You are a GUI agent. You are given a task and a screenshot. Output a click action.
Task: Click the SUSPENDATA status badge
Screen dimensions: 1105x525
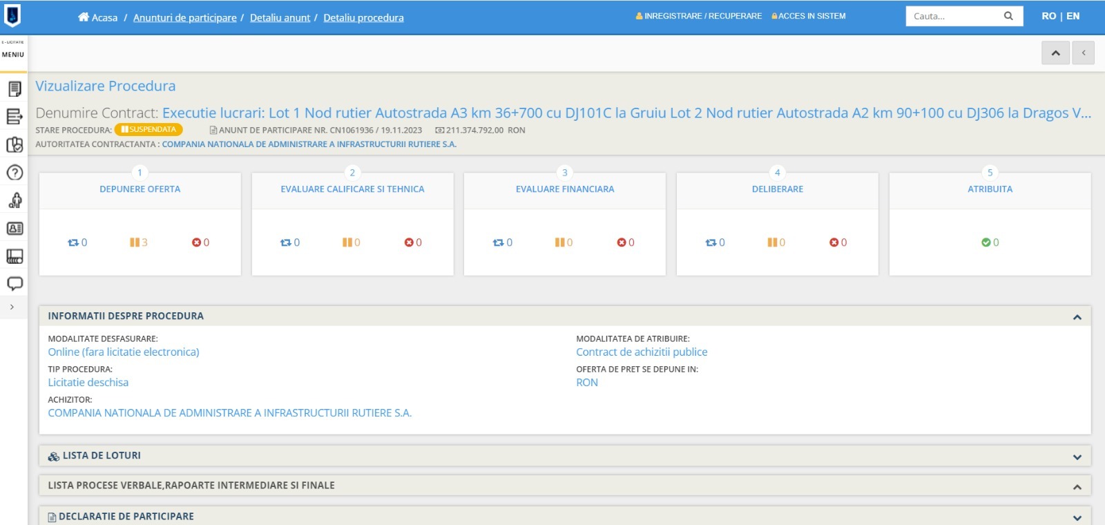tap(148, 129)
